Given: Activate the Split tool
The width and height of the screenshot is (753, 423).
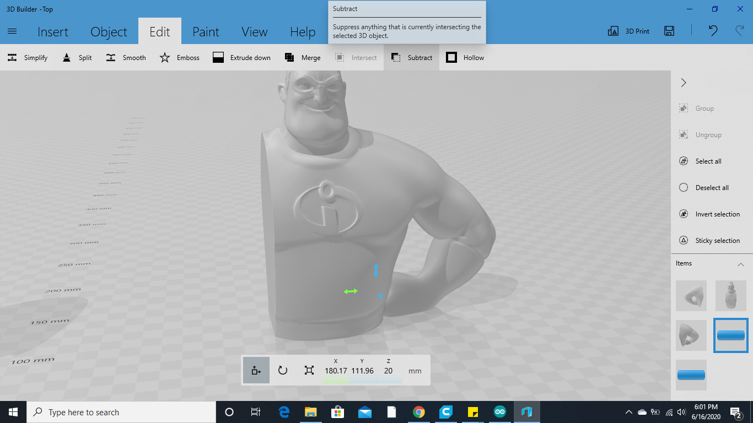Looking at the screenshot, I should (77, 57).
